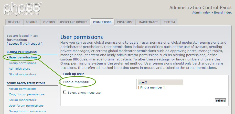Go to Admin index link
The image size is (235, 114).
coord(201,12)
